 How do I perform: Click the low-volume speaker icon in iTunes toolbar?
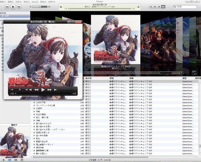[x=30, y=7]
